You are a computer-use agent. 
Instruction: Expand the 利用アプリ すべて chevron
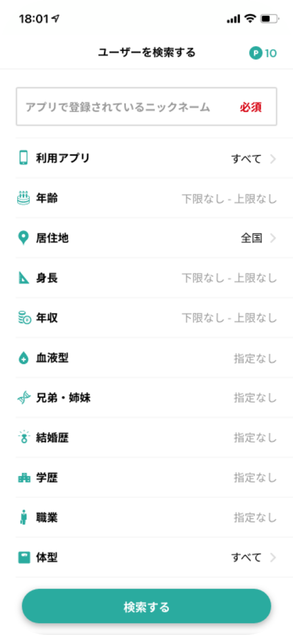273,159
